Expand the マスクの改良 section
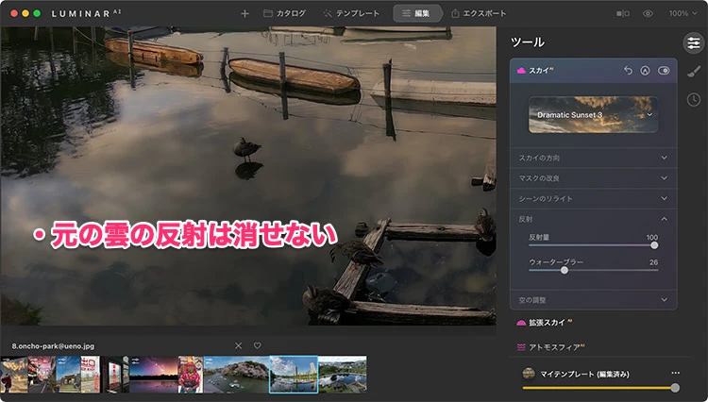This screenshot has height=402, width=708. click(x=593, y=177)
